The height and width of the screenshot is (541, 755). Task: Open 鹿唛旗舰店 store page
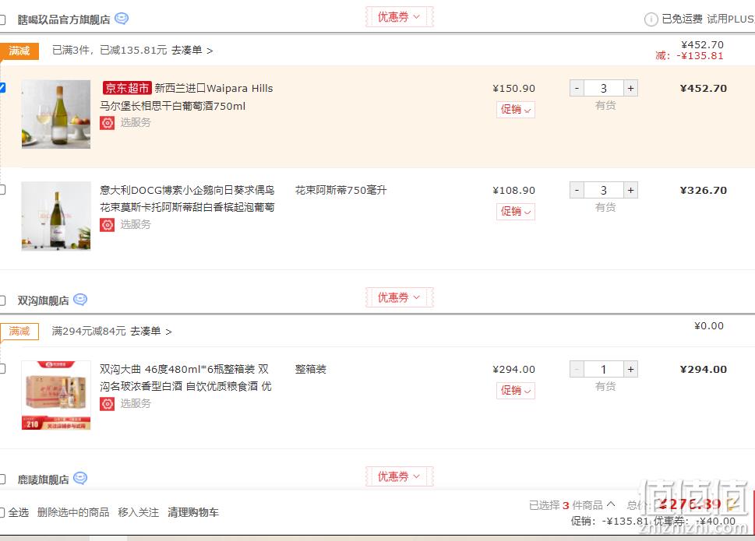coord(44,480)
